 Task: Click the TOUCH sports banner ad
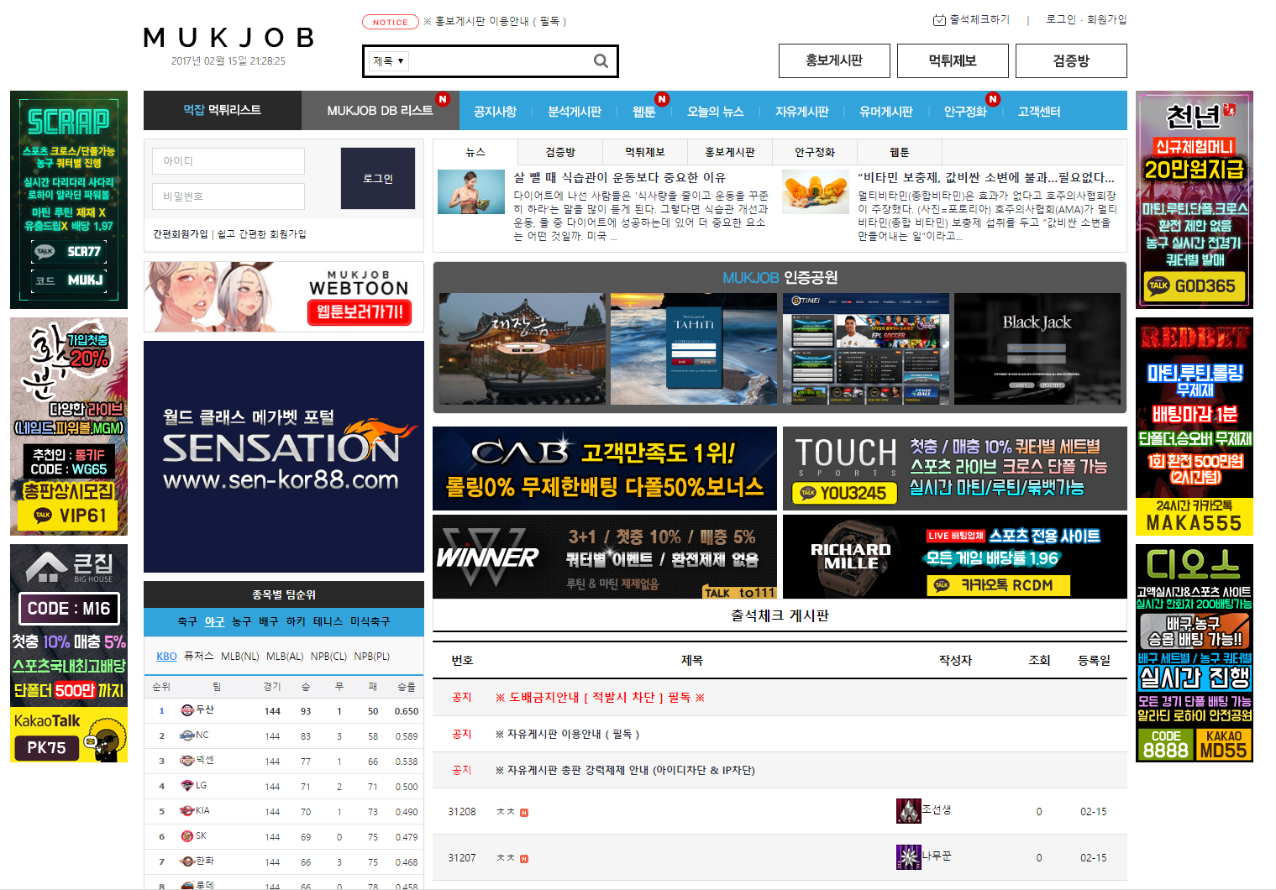(x=955, y=469)
